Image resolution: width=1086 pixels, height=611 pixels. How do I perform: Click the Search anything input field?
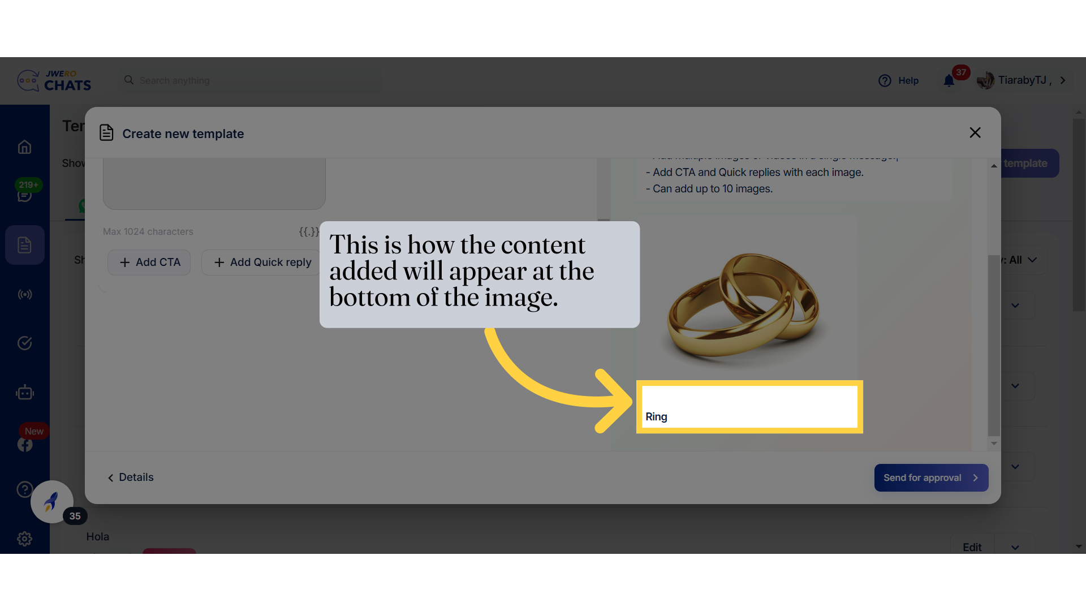[x=251, y=80]
